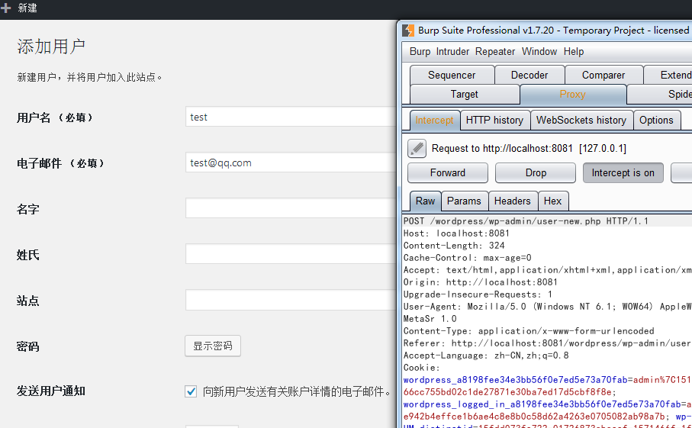Open the Window menu in Burp Suite
The width and height of the screenshot is (692, 428).
pos(539,52)
